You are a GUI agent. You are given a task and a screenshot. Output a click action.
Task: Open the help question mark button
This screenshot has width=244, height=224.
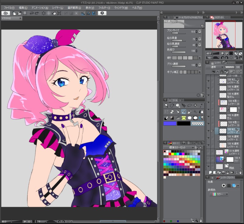[x=102, y=13]
